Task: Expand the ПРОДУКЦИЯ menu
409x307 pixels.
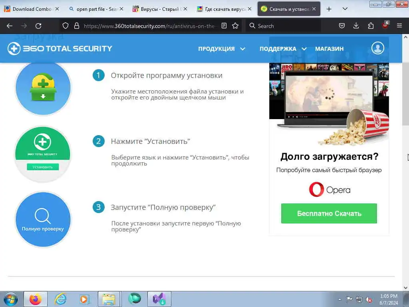Action: click(221, 49)
